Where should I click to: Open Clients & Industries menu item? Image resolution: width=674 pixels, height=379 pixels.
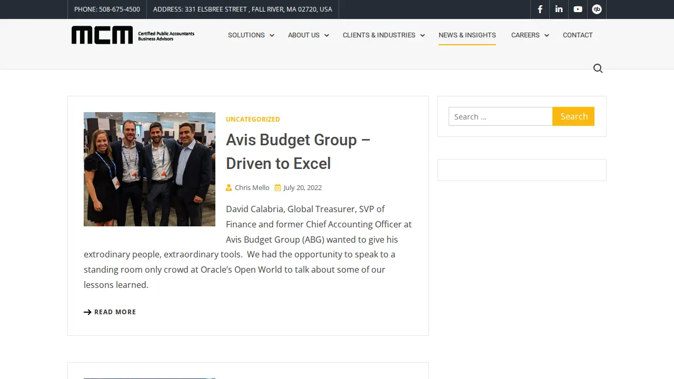[x=379, y=35]
